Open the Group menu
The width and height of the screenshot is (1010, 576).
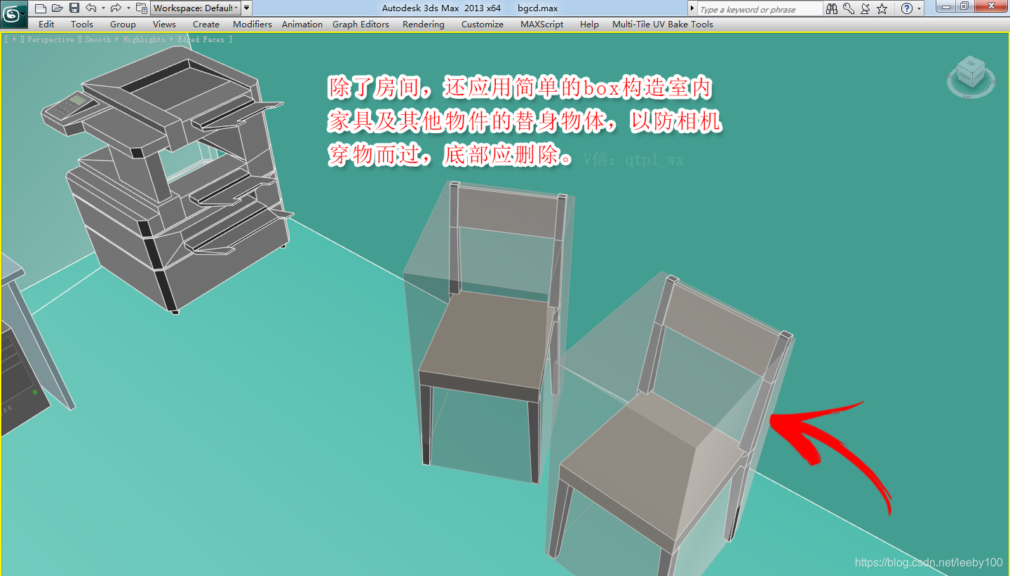tap(123, 24)
